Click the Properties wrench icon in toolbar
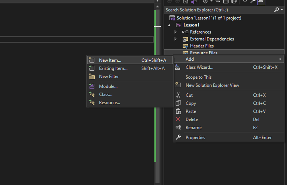This screenshot has width=287, height=185. 253,1
